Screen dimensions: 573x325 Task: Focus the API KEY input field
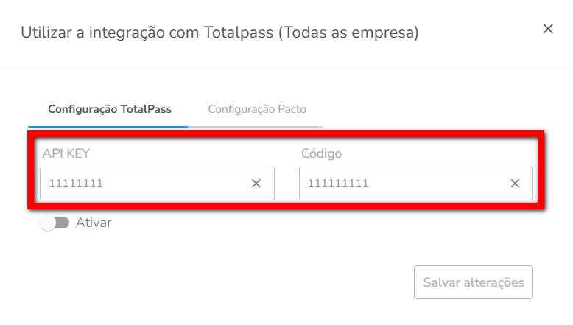147,184
